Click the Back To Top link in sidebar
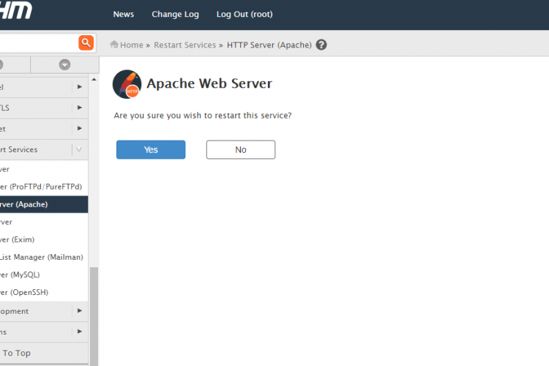This screenshot has width=549, height=366. coord(16,353)
